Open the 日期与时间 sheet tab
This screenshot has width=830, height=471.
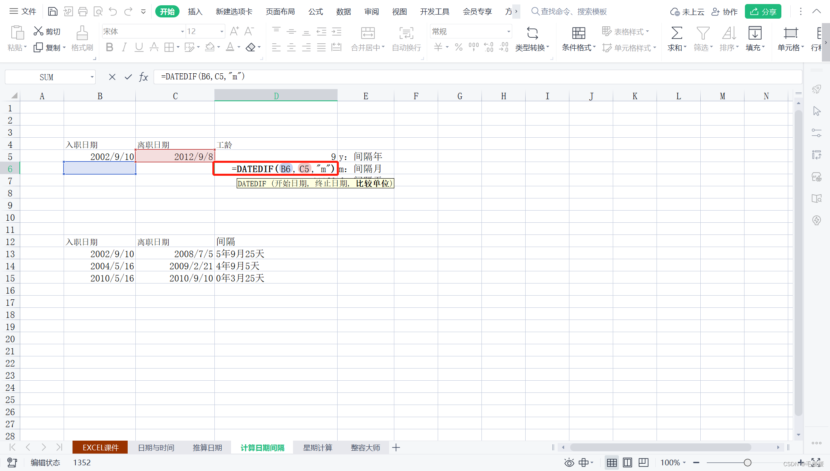156,448
